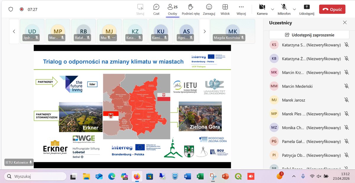Select participant Marcin Krz... in list
Image resolution: width=355 pixels, height=183 pixels.
coord(309,72)
